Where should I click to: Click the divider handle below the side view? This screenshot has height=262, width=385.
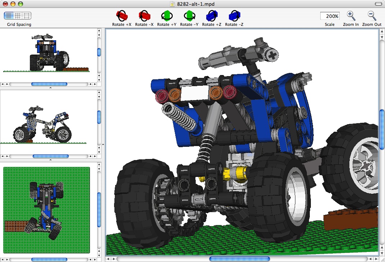(x=50, y=160)
